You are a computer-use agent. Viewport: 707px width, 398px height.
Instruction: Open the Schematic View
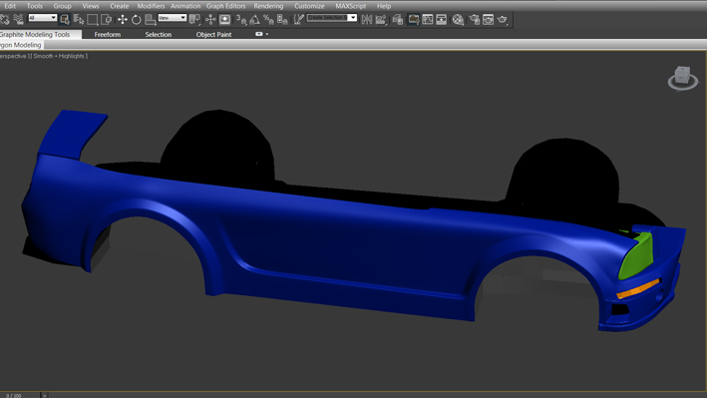point(442,19)
